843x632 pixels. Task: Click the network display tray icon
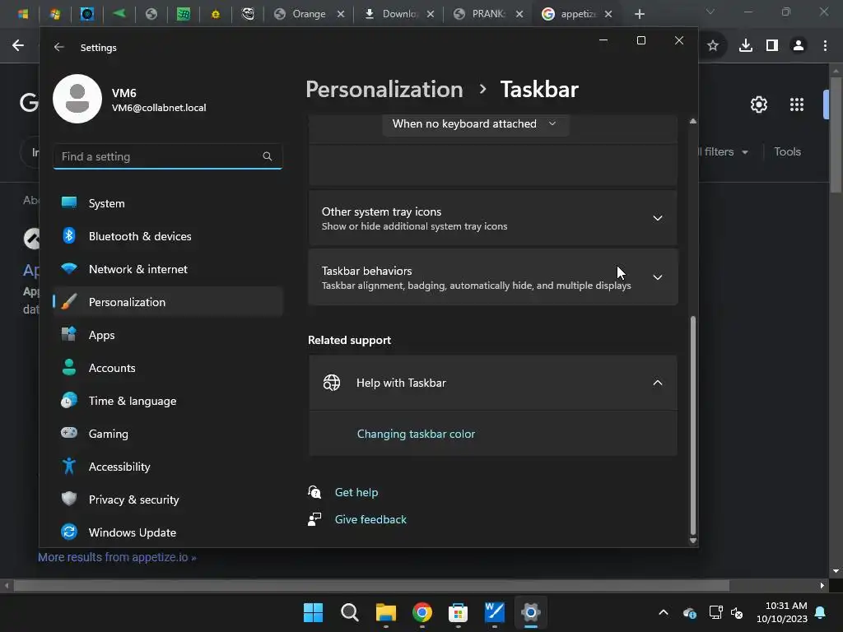click(x=716, y=612)
